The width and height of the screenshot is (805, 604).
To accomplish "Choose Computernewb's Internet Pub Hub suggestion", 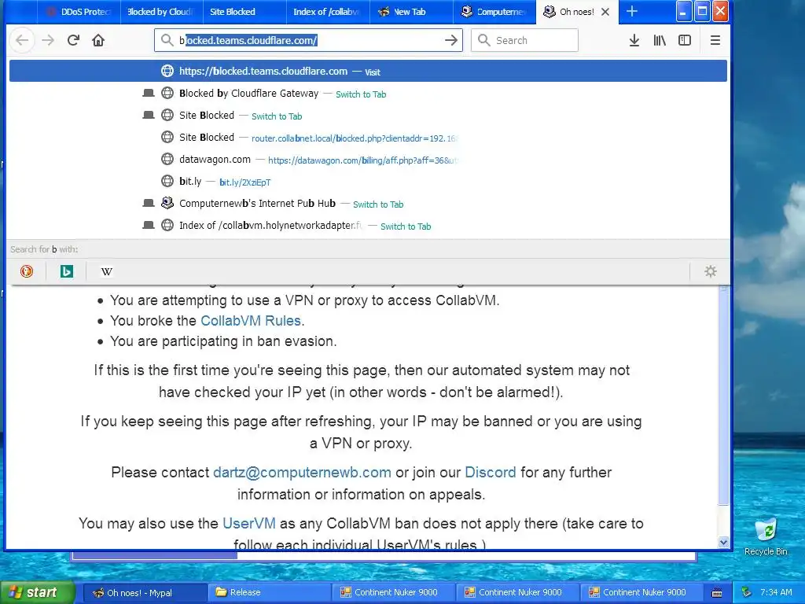I will point(368,204).
